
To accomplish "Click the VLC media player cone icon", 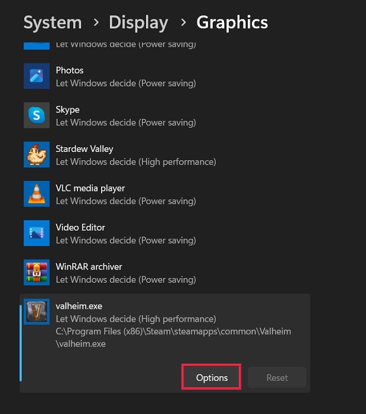I will pos(37,194).
